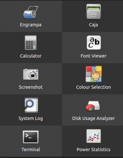Click the Disk Usage Analyzer label
Image resolution: width=123 pixels, height=158 pixels.
(x=93, y=119)
